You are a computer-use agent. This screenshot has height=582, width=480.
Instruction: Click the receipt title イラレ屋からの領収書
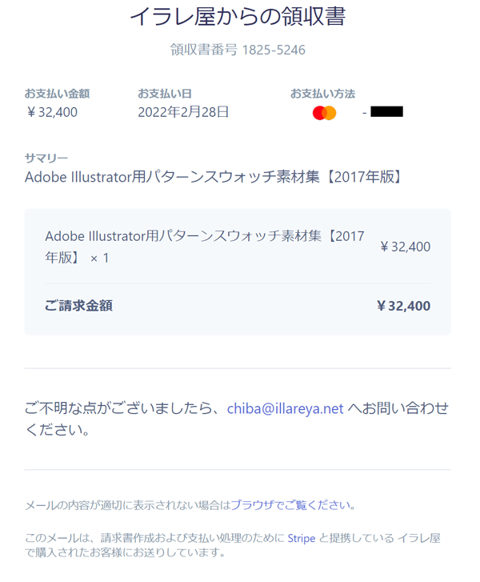[238, 16]
